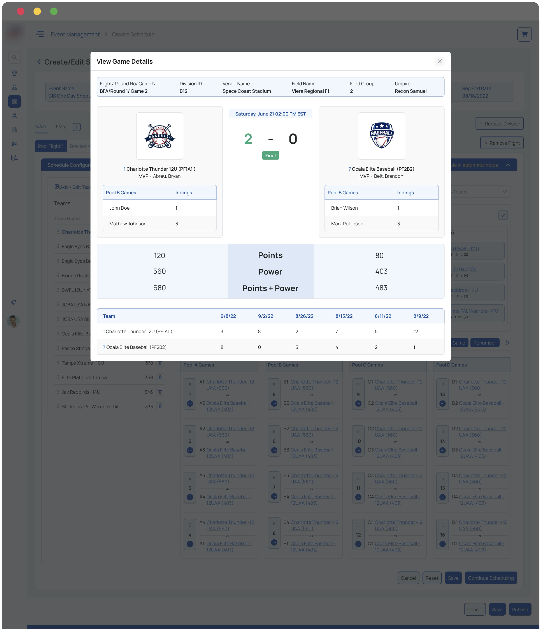Open the user avatar profile
Viewport: 541px width, 629px height.
click(13, 321)
